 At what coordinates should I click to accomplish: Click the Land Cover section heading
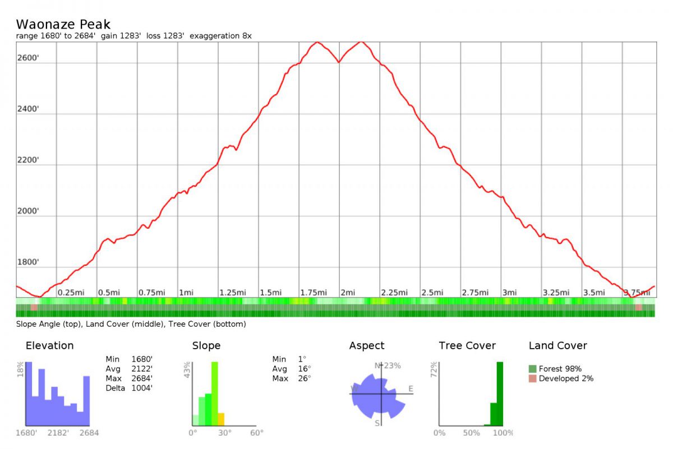coord(557,346)
